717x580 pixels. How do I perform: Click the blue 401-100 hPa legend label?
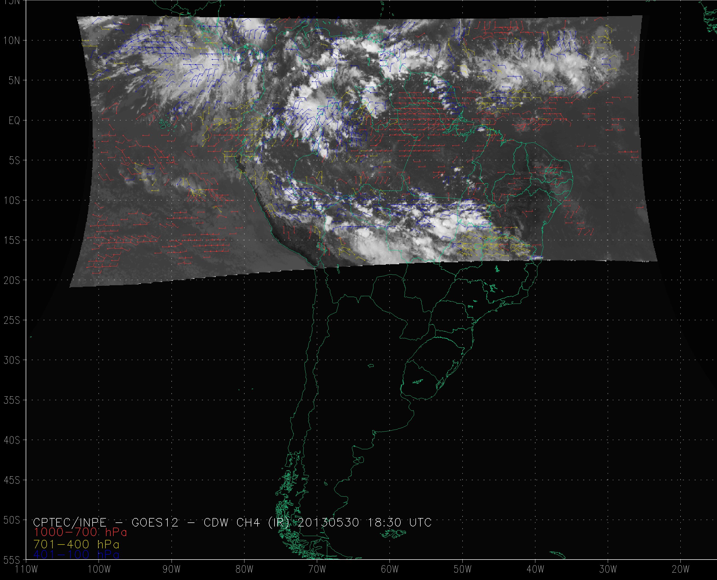click(76, 555)
